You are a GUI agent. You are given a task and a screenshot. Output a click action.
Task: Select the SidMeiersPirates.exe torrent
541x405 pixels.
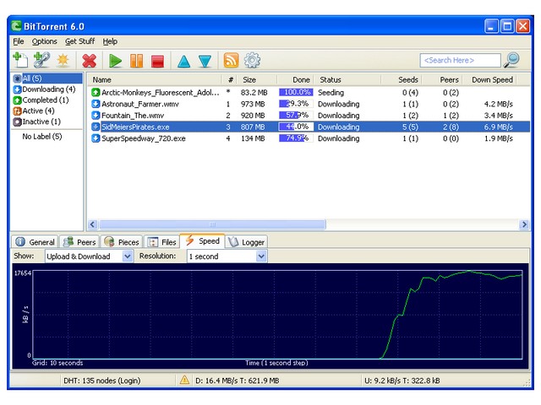(x=309, y=127)
